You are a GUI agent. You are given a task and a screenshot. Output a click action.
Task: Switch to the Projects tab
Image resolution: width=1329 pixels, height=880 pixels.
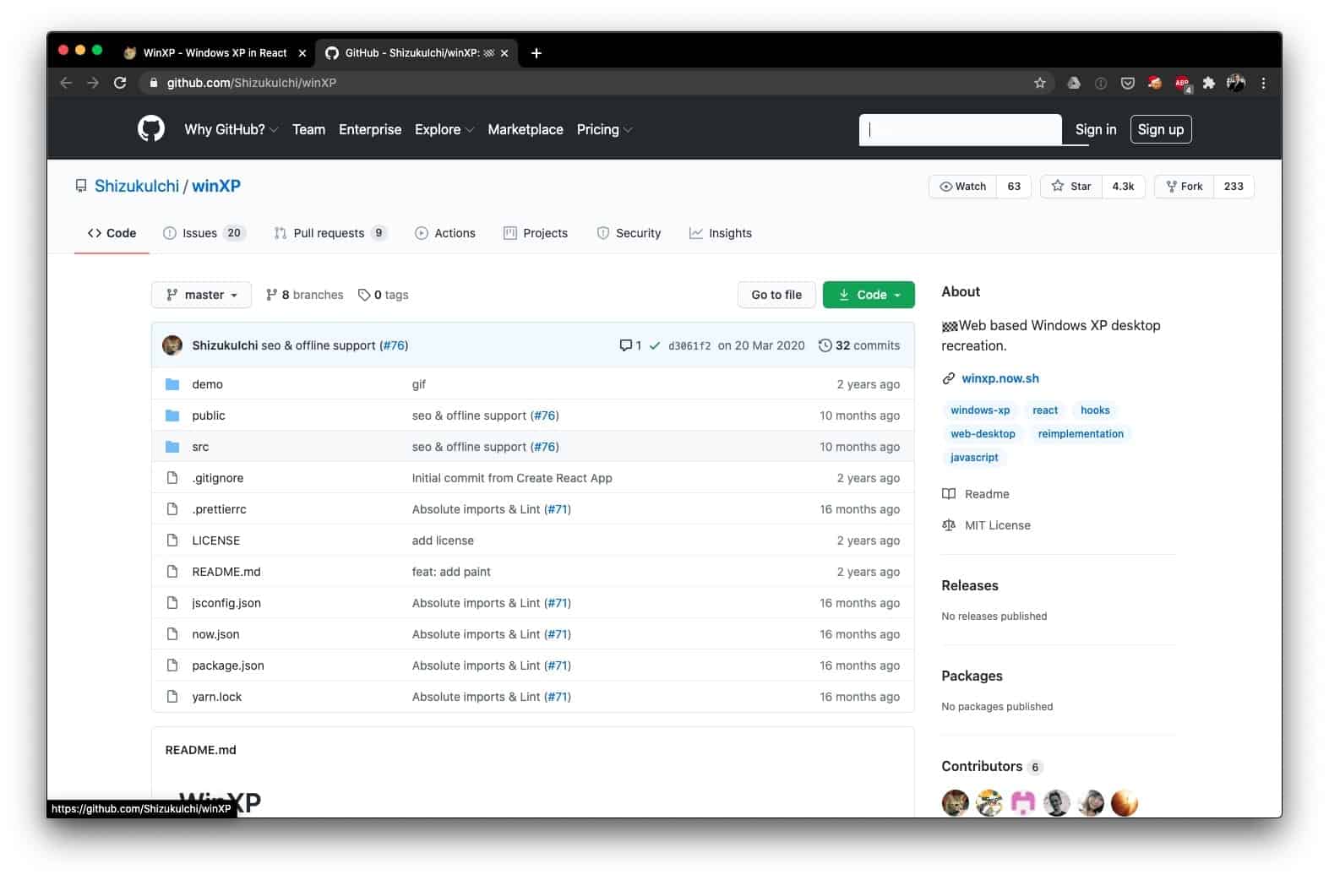pos(536,233)
